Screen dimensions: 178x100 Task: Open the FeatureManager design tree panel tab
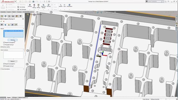(2, 16)
